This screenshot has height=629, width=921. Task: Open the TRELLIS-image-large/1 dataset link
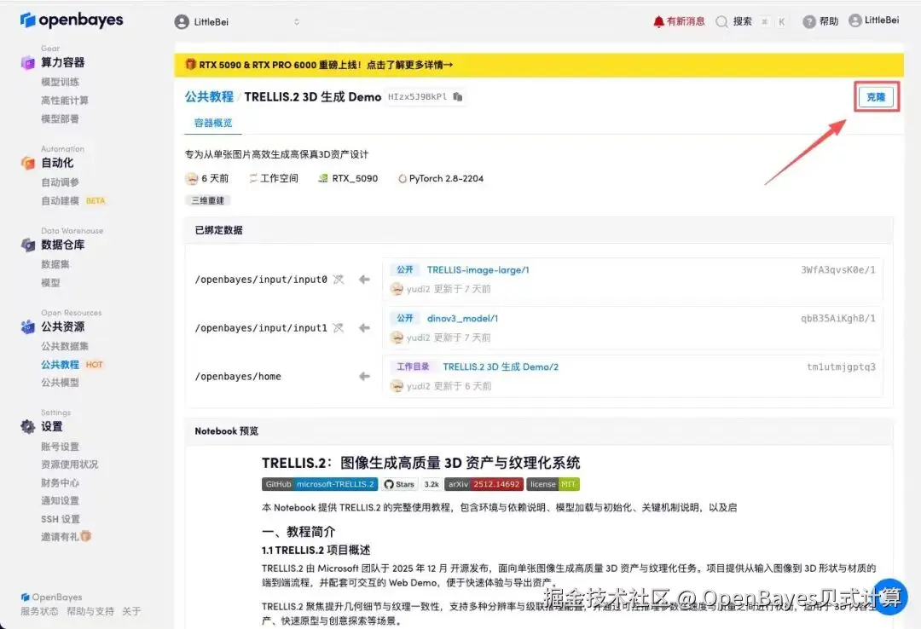[478, 269]
